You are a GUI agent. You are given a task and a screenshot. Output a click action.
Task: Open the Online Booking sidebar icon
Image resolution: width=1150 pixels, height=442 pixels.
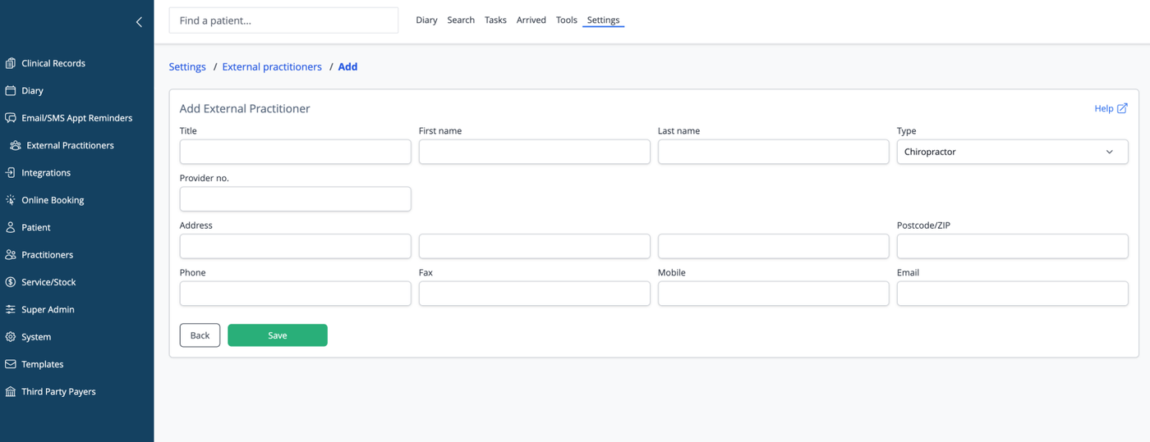(x=11, y=200)
